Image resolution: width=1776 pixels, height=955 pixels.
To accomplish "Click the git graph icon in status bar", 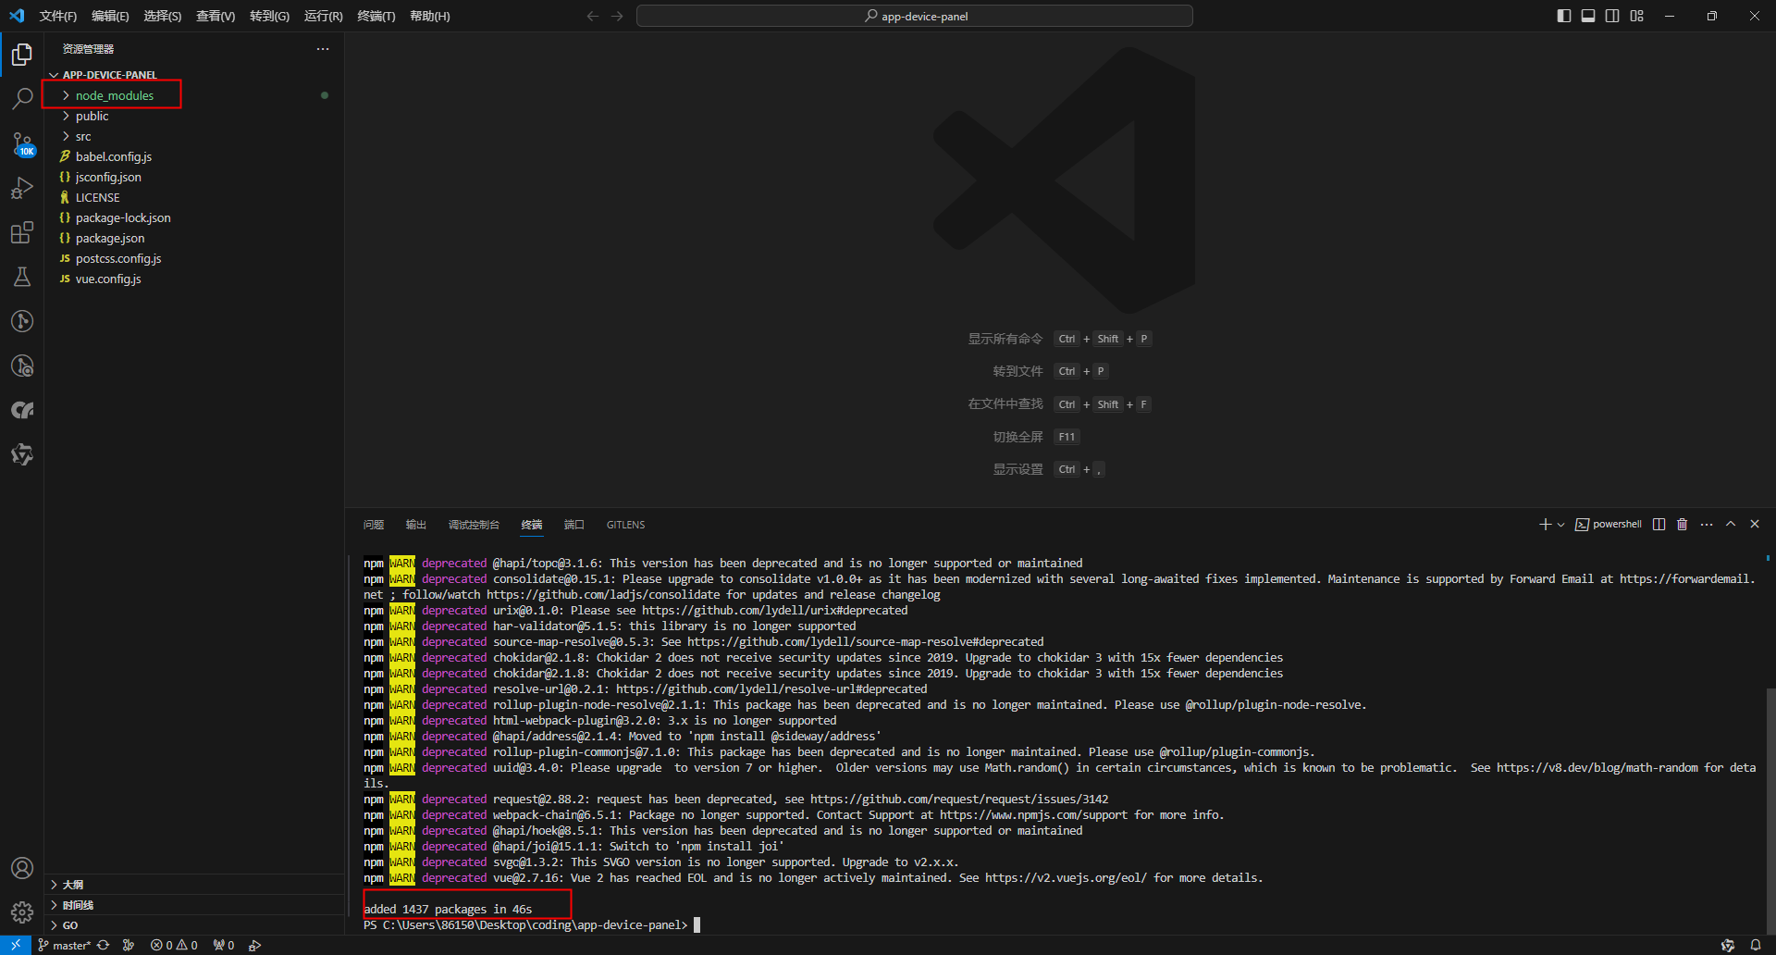I will point(129,945).
